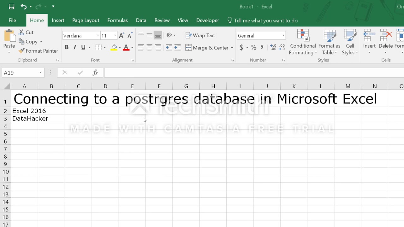This screenshot has height=227, width=404.
Task: Click Delete cells icon
Action: click(x=386, y=35)
